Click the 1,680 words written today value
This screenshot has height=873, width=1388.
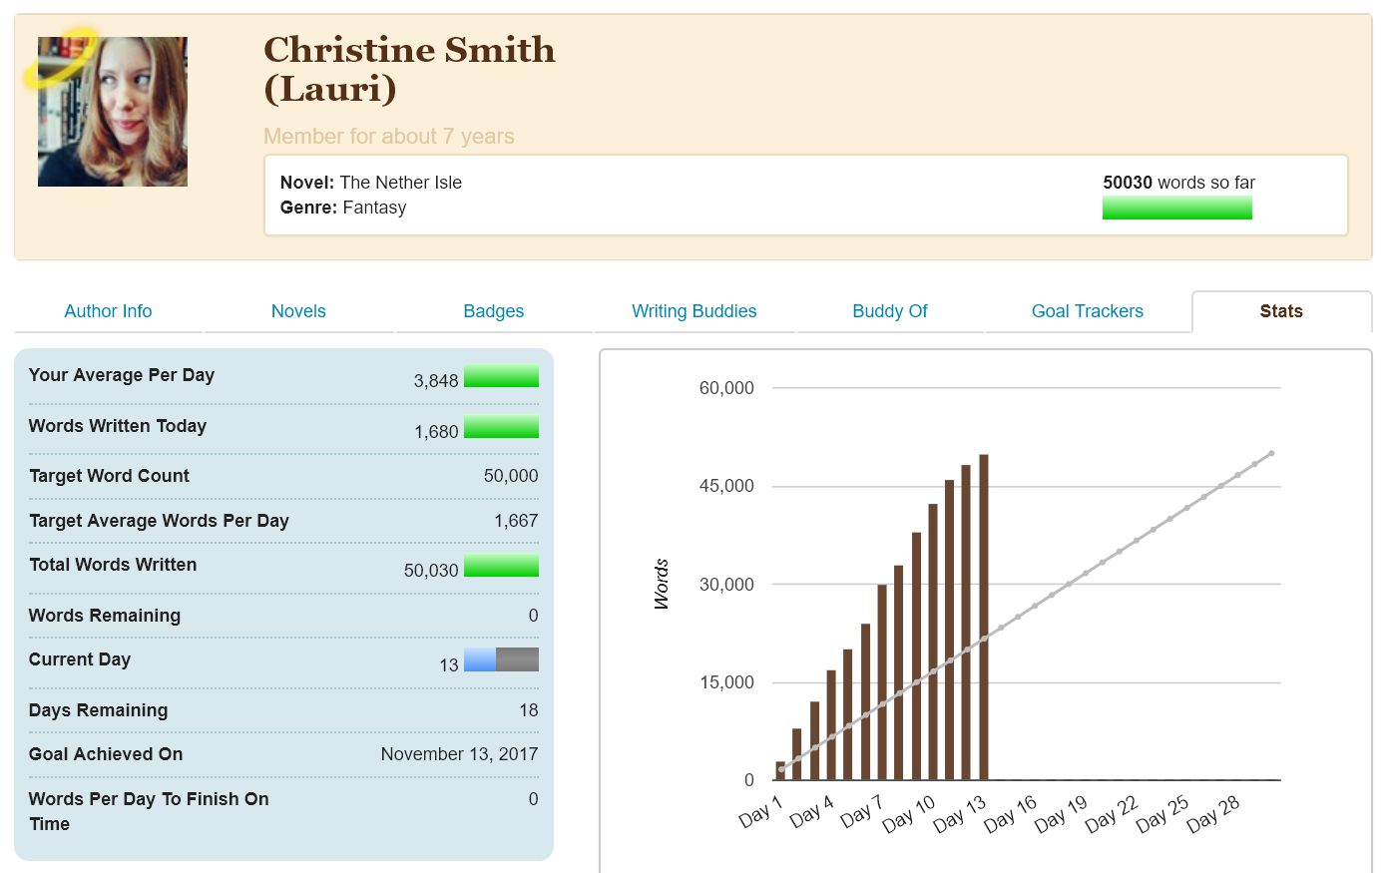pyautogui.click(x=436, y=432)
